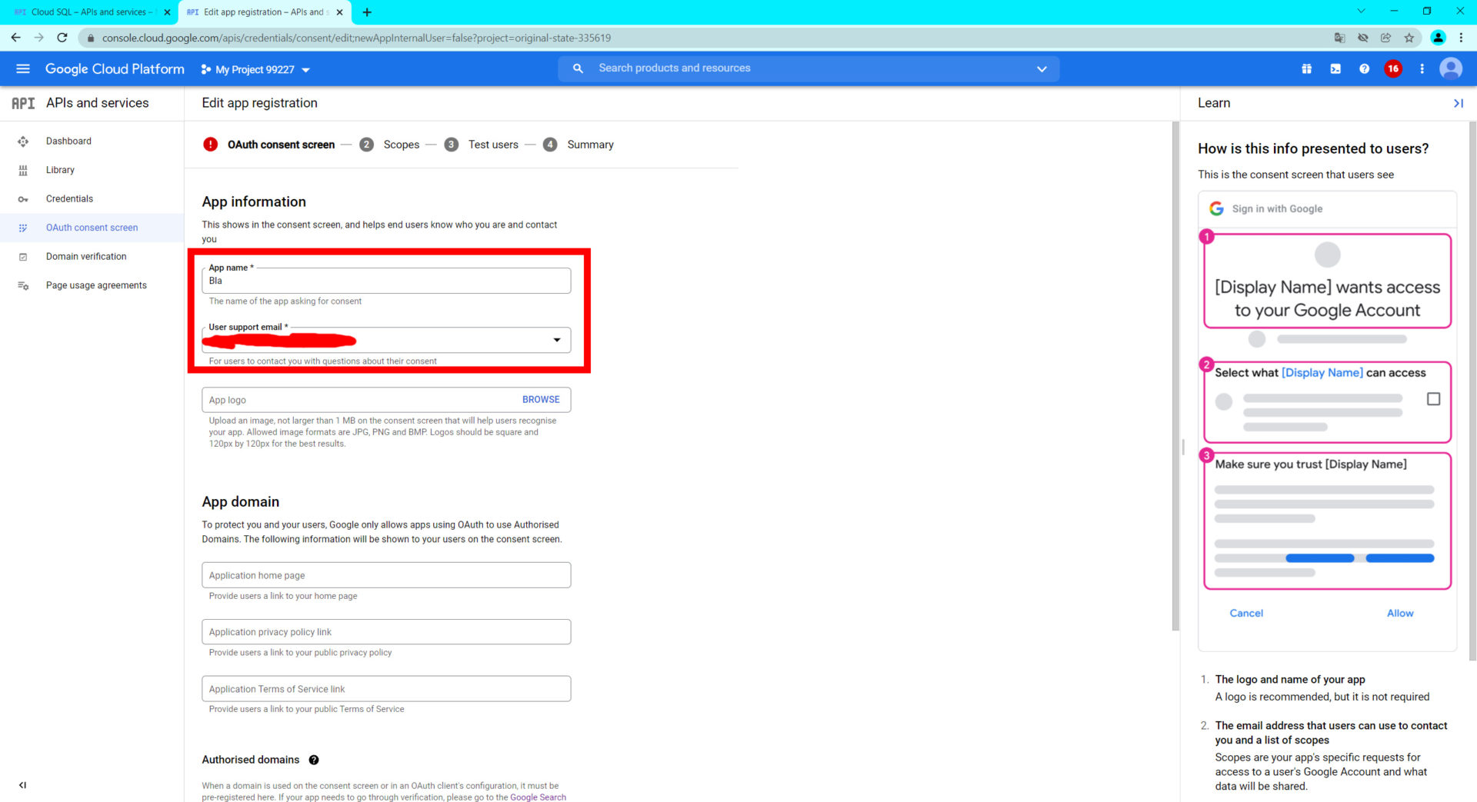Click the Application home page field

[386, 575]
